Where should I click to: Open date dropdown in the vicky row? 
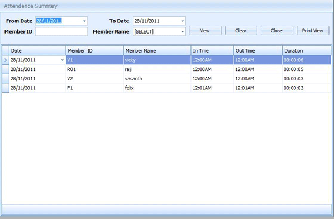[62, 60]
